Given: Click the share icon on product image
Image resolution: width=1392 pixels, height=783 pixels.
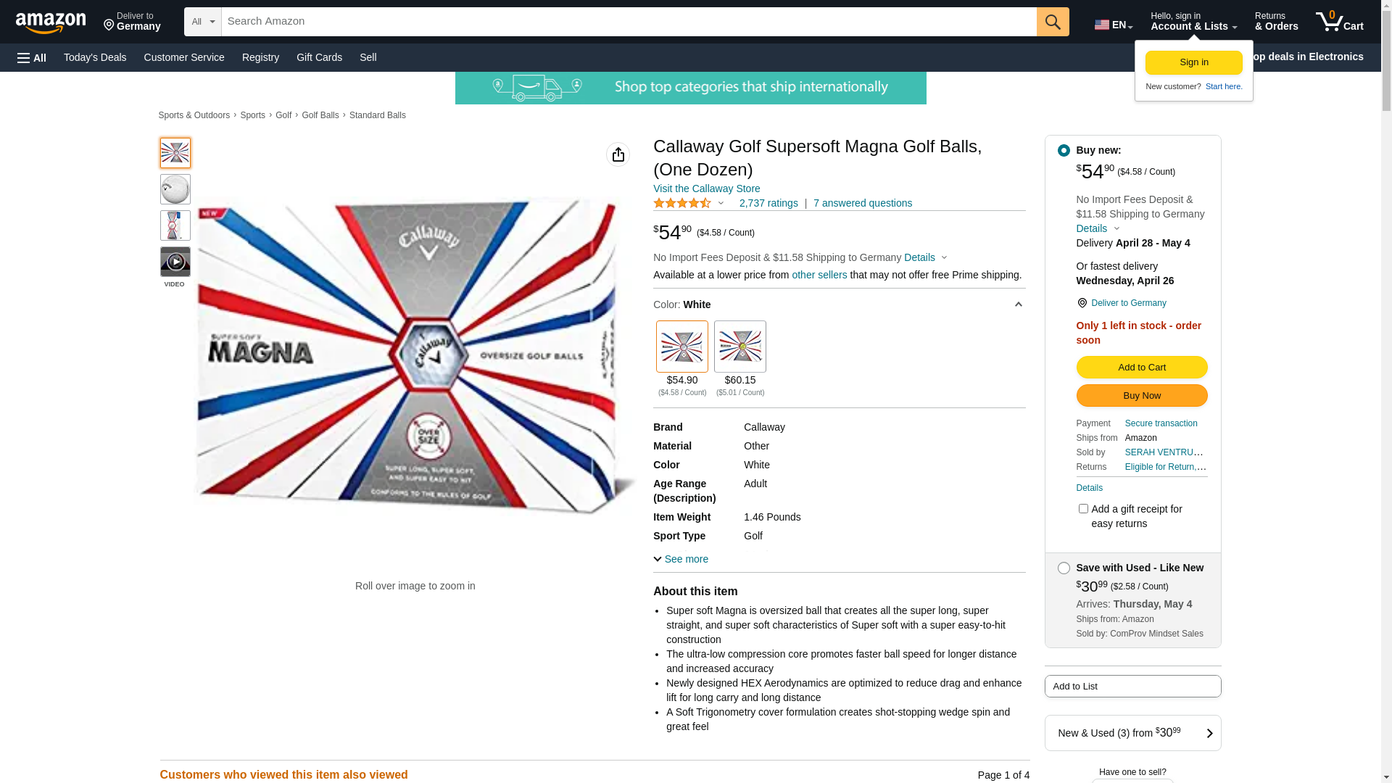Looking at the screenshot, I should [x=618, y=154].
